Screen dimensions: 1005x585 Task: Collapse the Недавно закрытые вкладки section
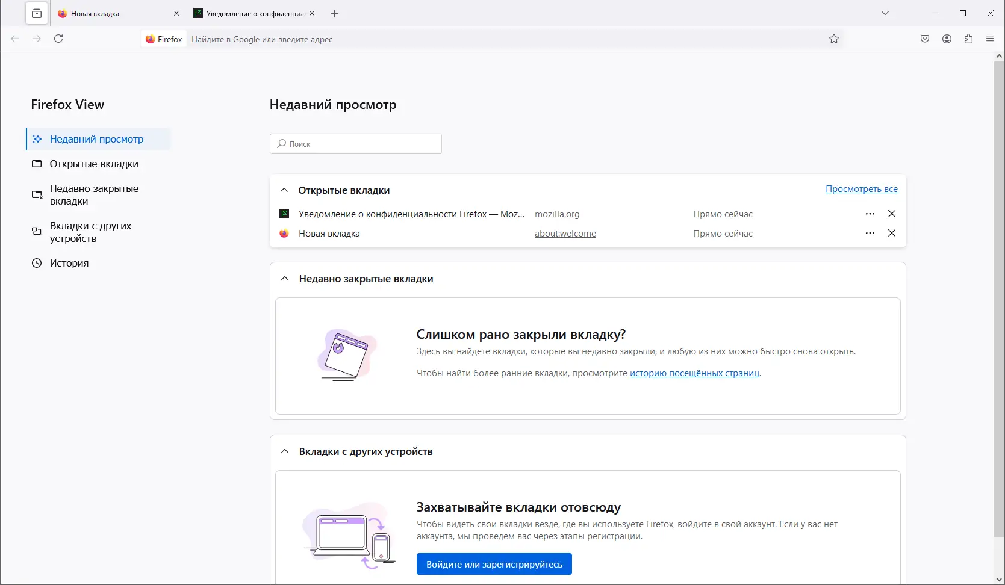[285, 279]
